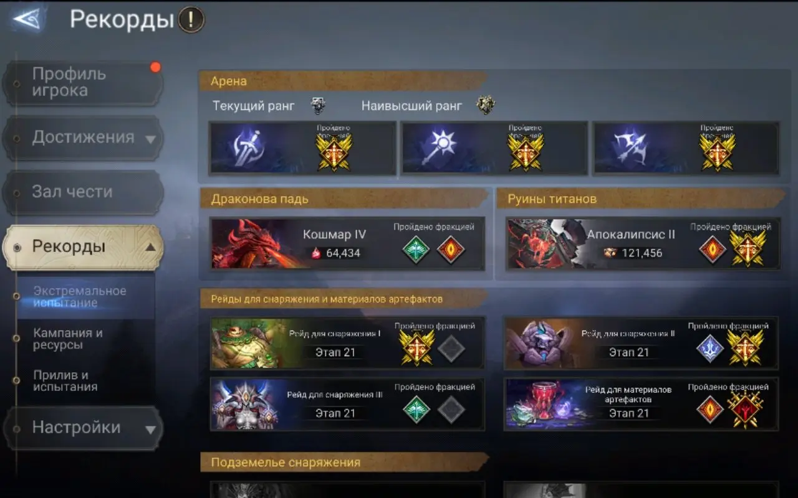Open the Рекорды info exclamation icon
This screenshot has height=498, width=798.
[x=191, y=20]
